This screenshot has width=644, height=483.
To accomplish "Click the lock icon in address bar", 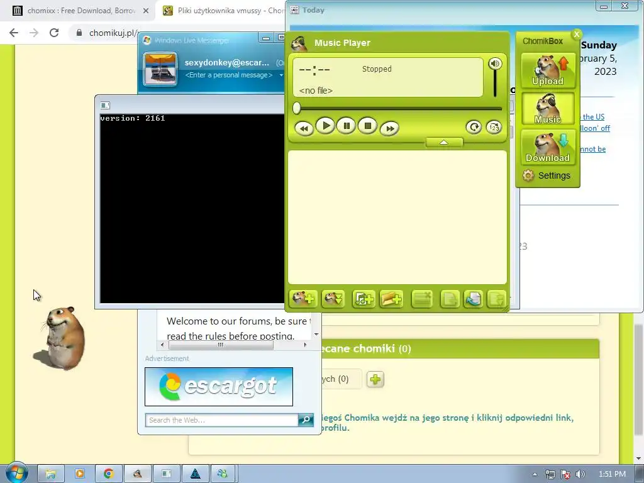I will [x=79, y=33].
